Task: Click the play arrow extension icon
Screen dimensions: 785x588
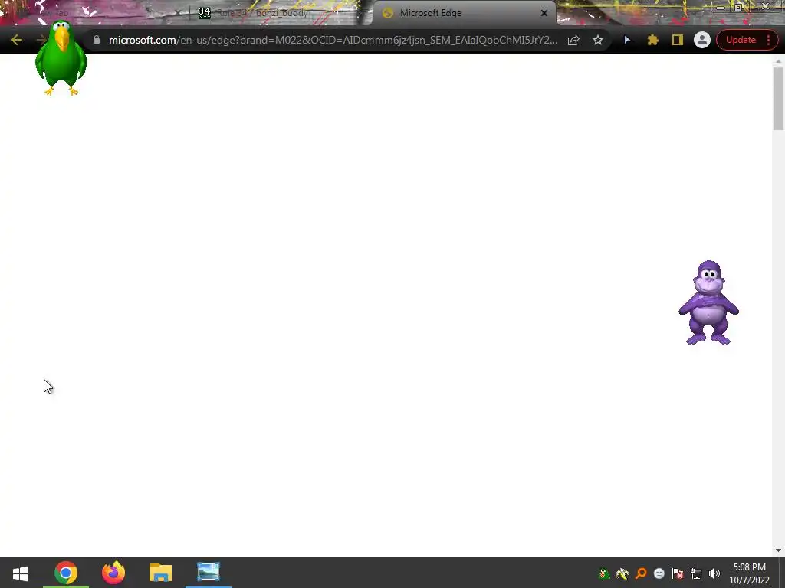Action: coord(627,40)
